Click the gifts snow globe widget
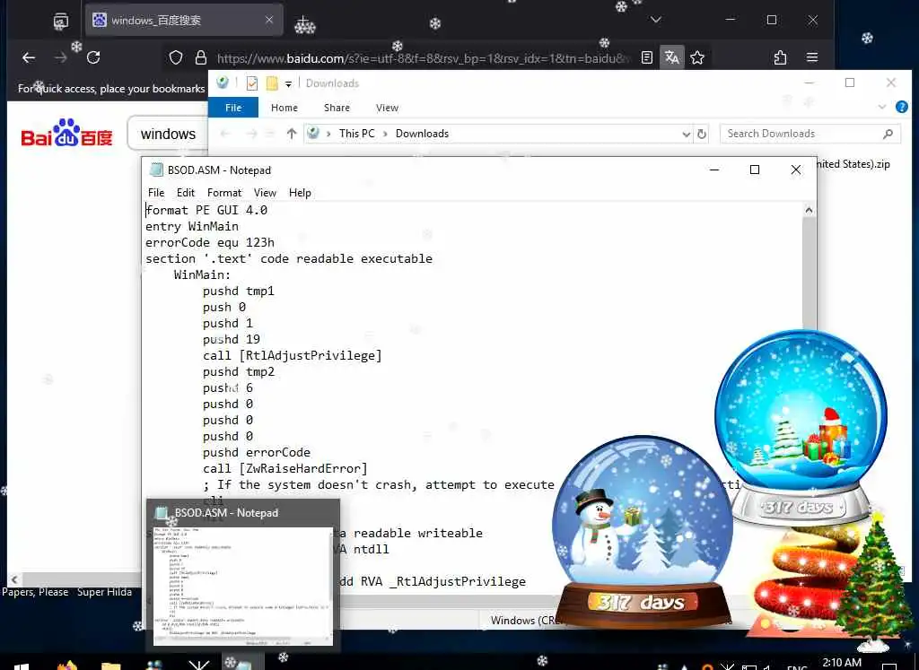Screen dimensions: 919x670 coord(801,428)
